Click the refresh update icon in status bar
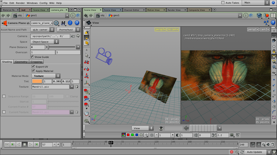Image resolution: width=277 pixels, height=155 pixels. 242,152
